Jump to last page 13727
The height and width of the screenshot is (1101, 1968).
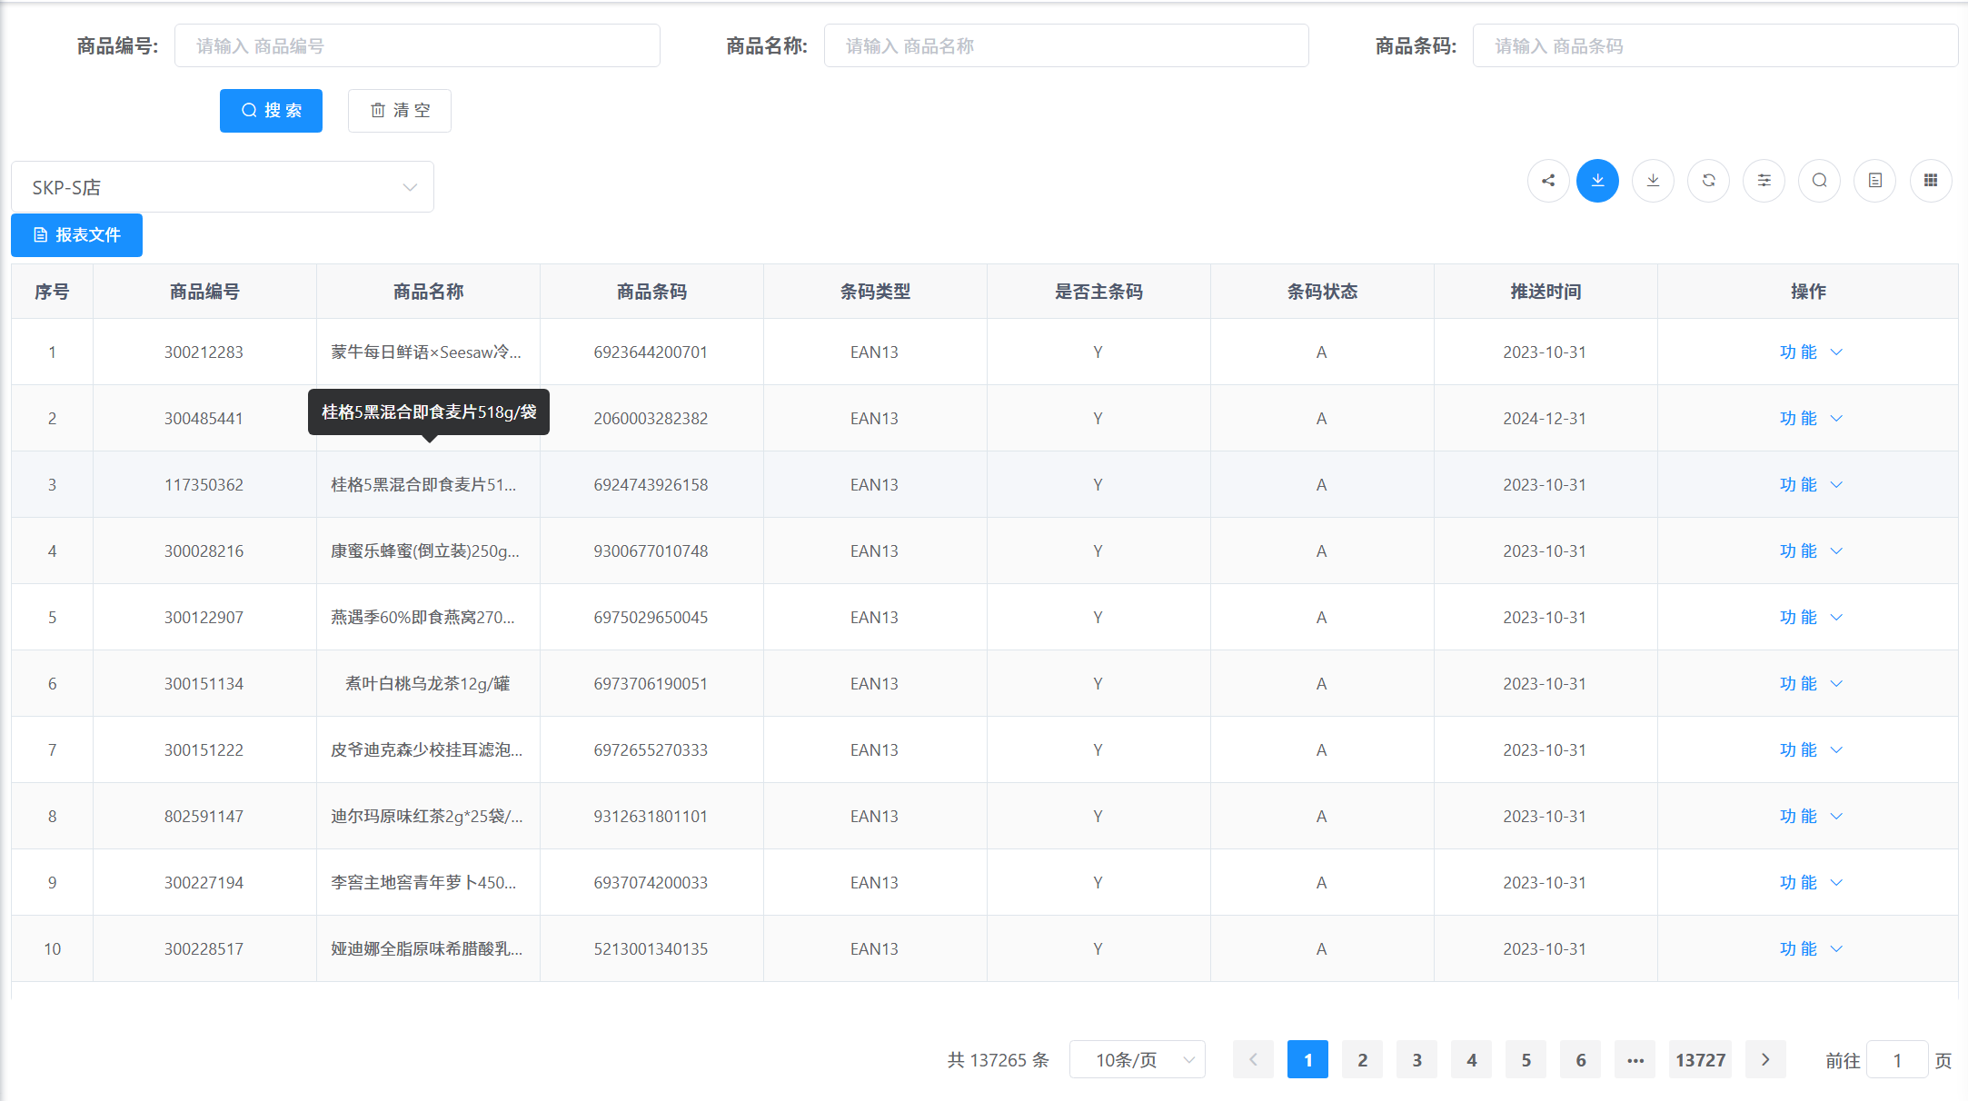pos(1700,1060)
